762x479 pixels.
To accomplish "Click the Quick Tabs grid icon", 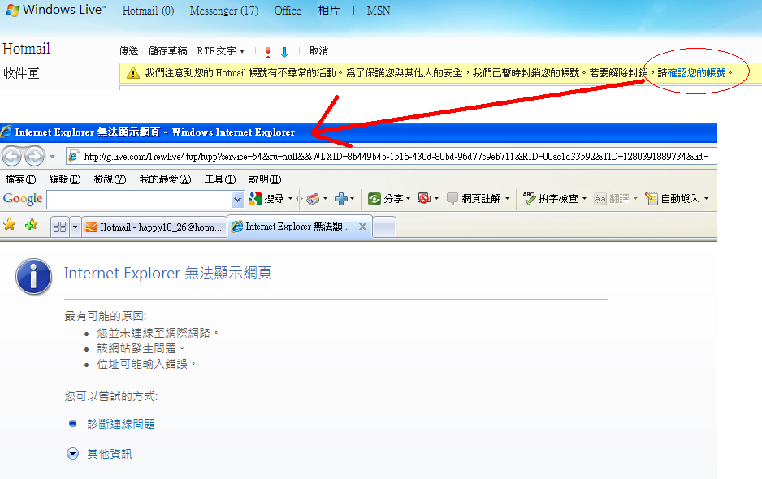I will 60,227.
